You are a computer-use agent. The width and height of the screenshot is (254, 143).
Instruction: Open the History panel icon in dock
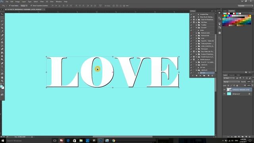click(x=219, y=18)
